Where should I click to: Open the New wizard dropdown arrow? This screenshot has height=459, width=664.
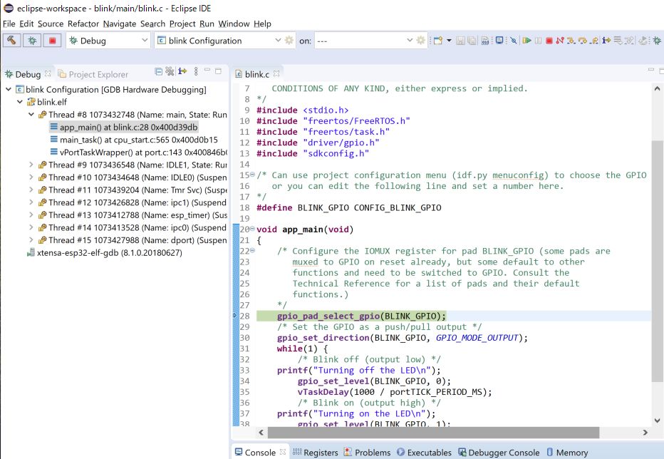tap(449, 40)
